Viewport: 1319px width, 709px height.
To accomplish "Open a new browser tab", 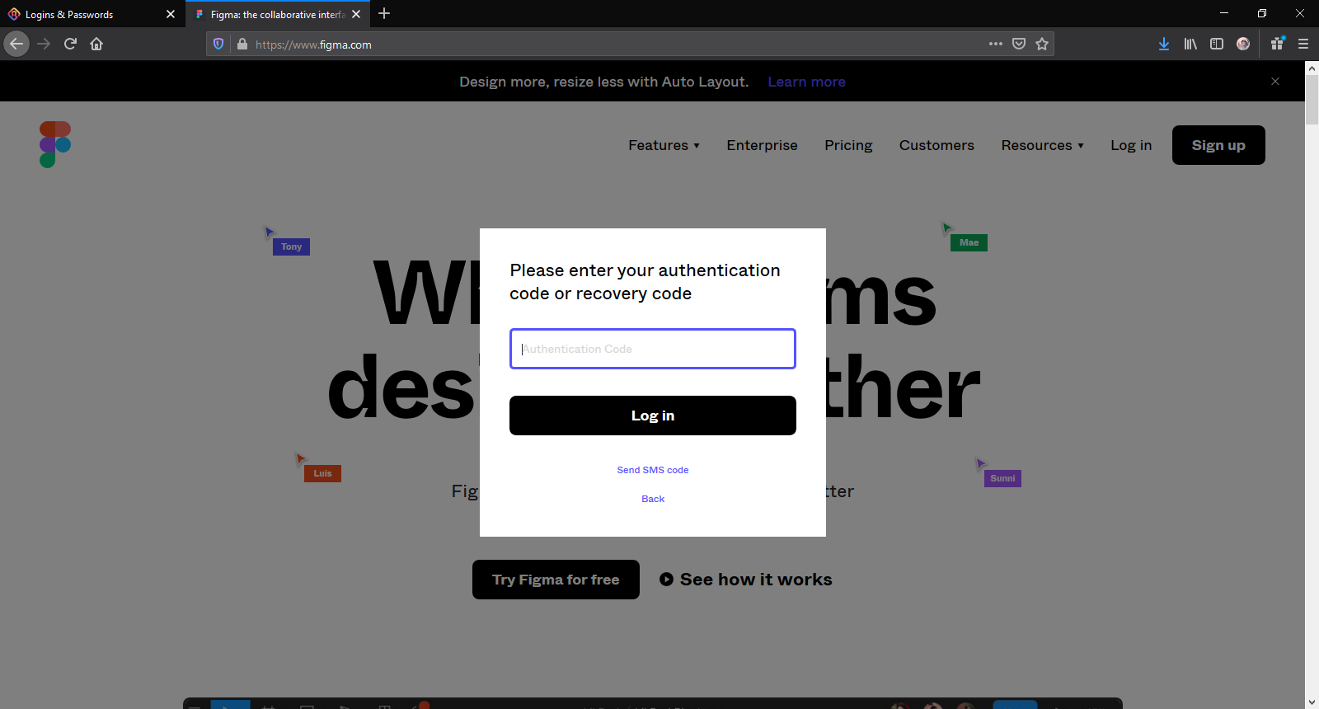I will [384, 14].
